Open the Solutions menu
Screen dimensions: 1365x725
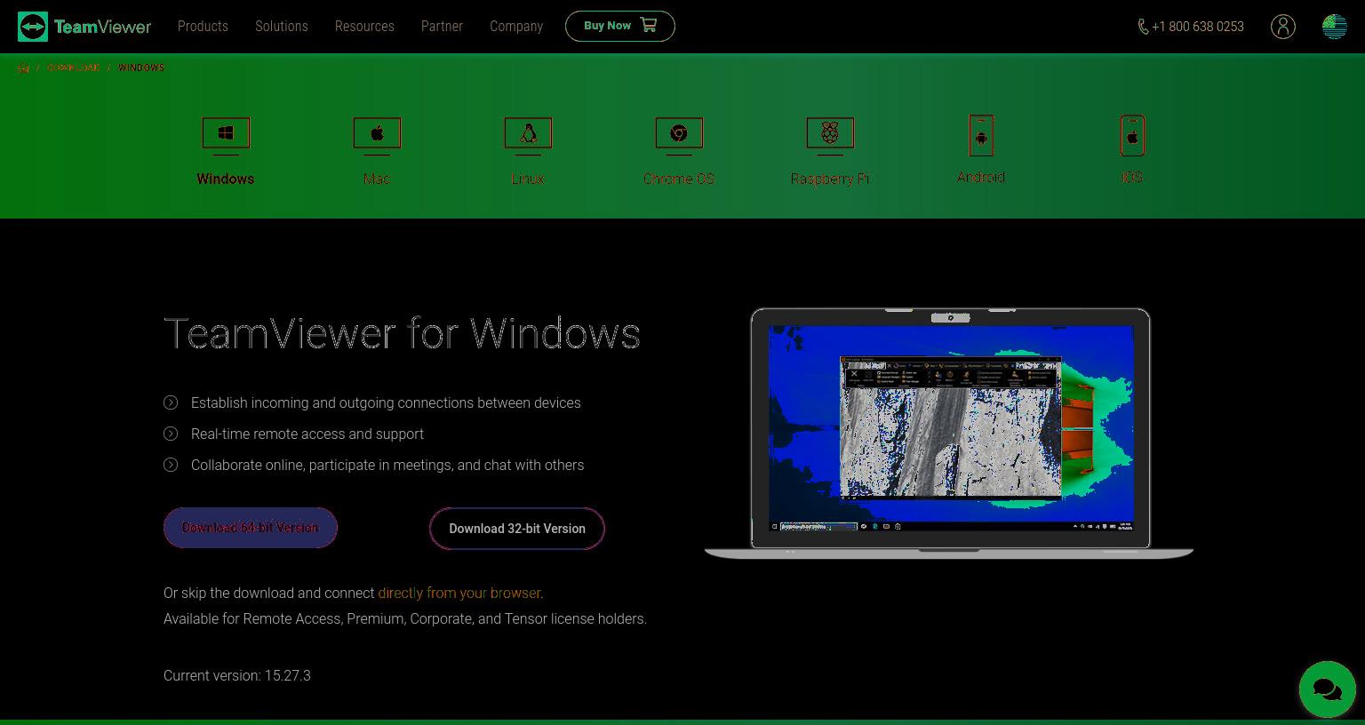[x=281, y=27]
